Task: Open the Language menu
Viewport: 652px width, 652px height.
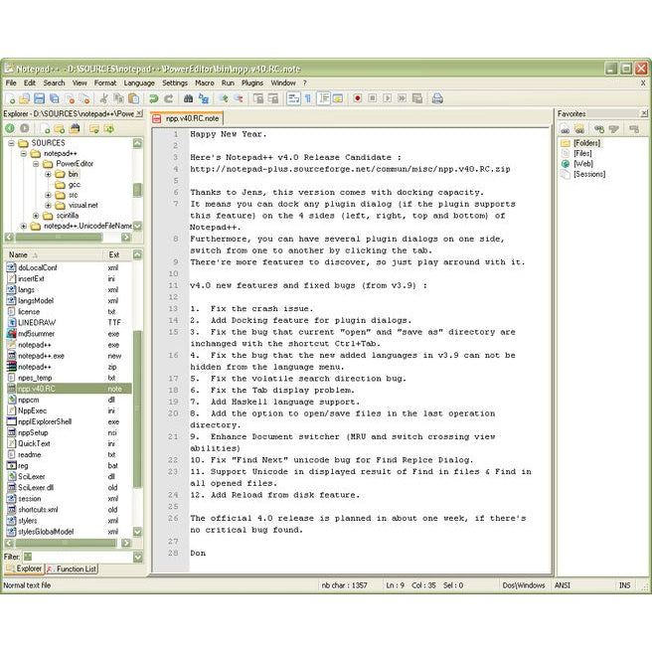Action: click(139, 82)
